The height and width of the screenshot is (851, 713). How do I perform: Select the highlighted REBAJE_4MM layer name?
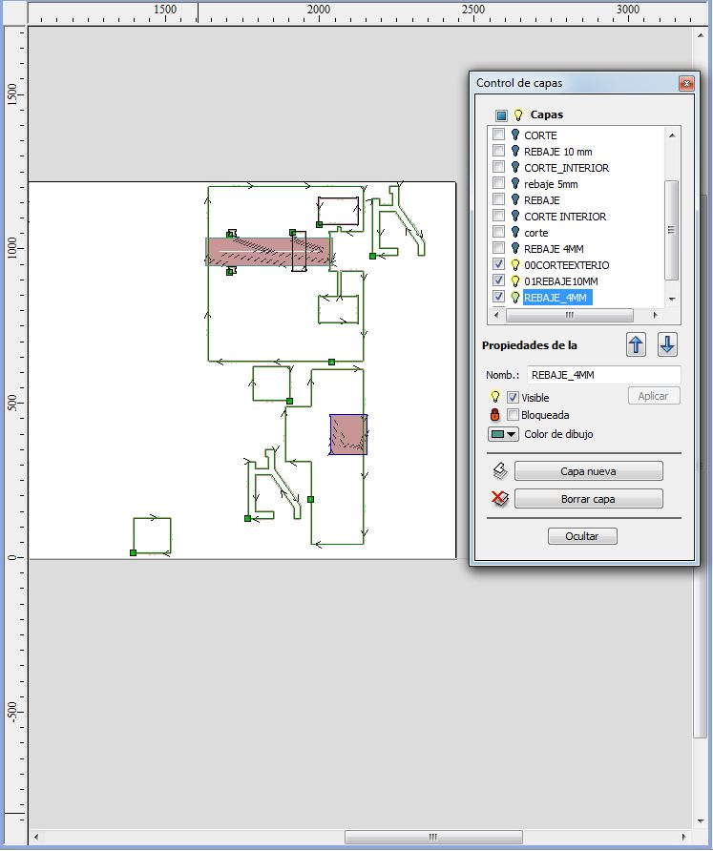tap(556, 298)
